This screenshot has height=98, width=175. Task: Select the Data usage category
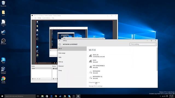pyautogui.click(x=72, y=53)
